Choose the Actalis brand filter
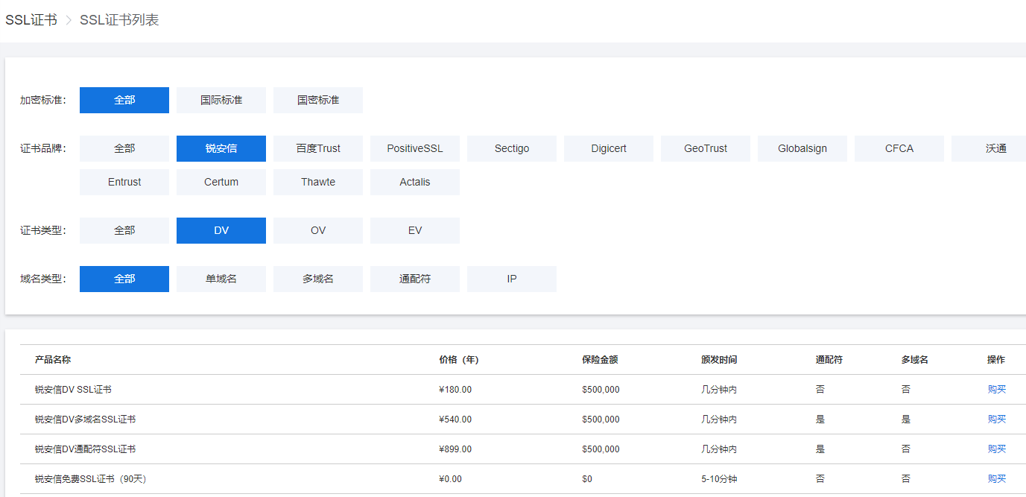 pos(415,182)
